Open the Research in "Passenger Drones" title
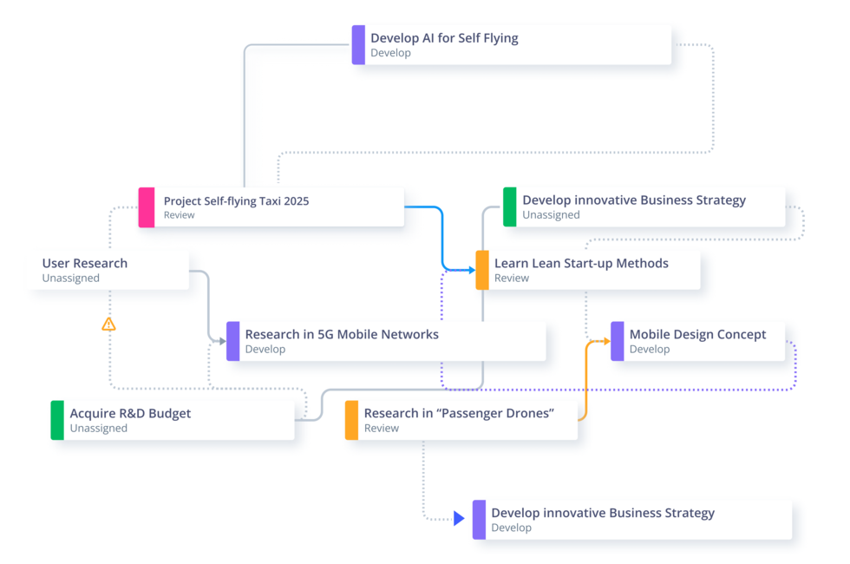850x564 pixels. [x=459, y=413]
